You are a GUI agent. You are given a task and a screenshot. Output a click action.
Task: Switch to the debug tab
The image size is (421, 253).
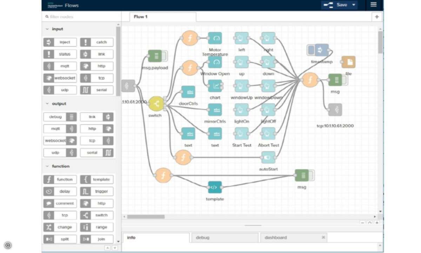[225, 238]
